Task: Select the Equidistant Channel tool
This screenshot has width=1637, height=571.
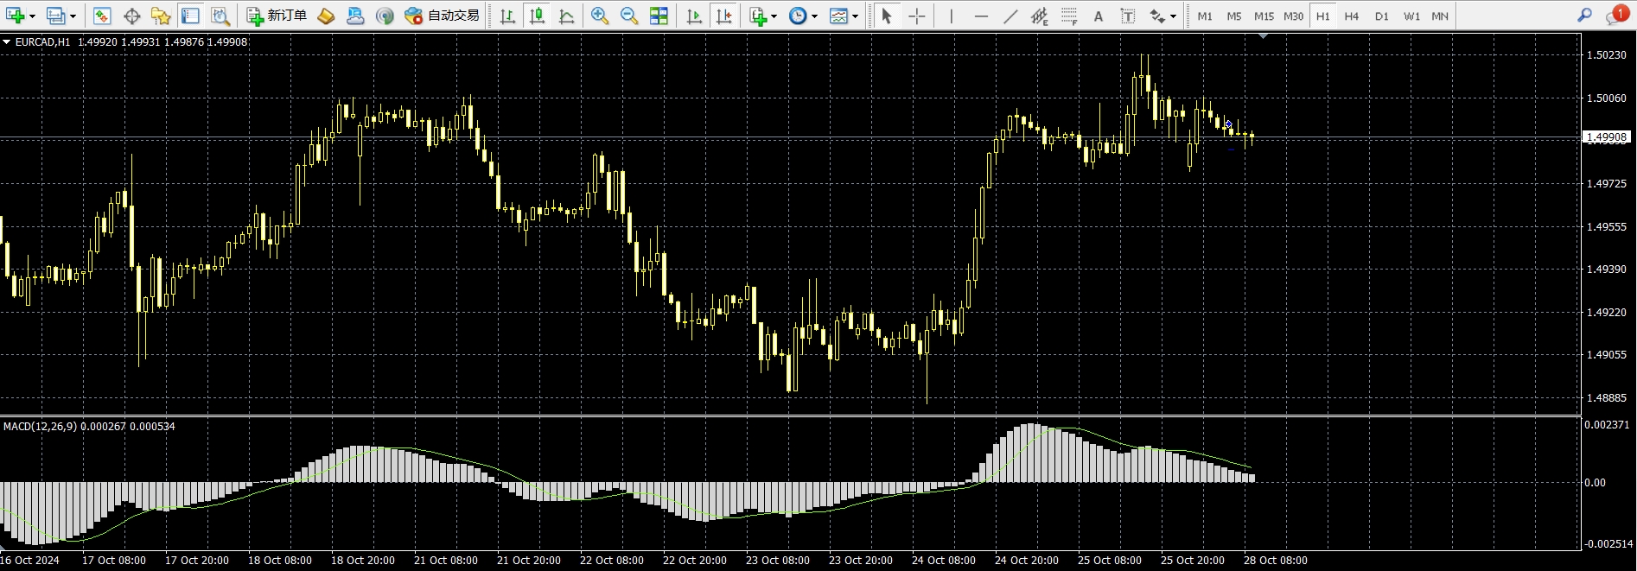Action: (1040, 16)
